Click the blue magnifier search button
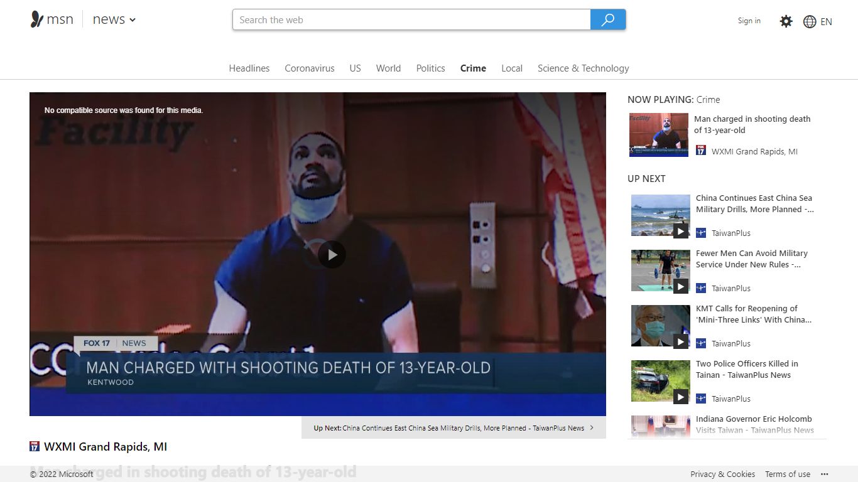This screenshot has width=858, height=482. point(608,19)
